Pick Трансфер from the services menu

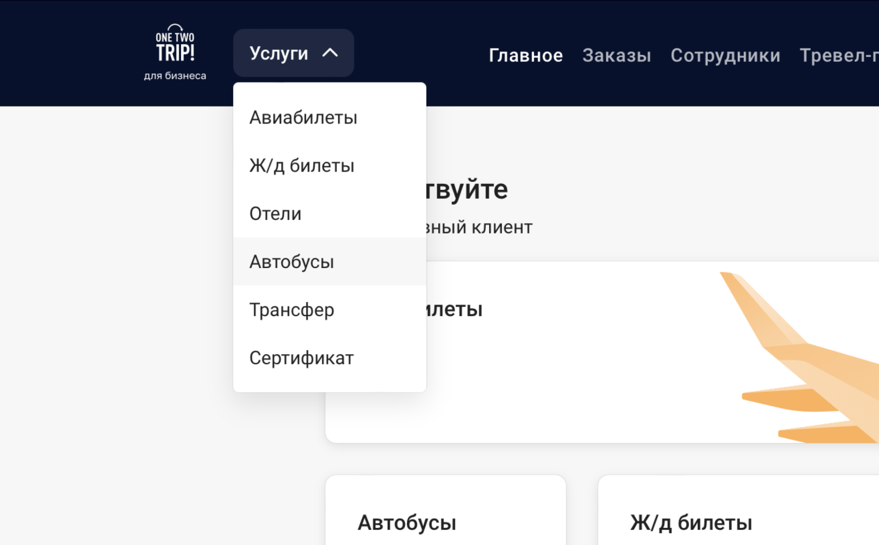[x=330, y=310]
